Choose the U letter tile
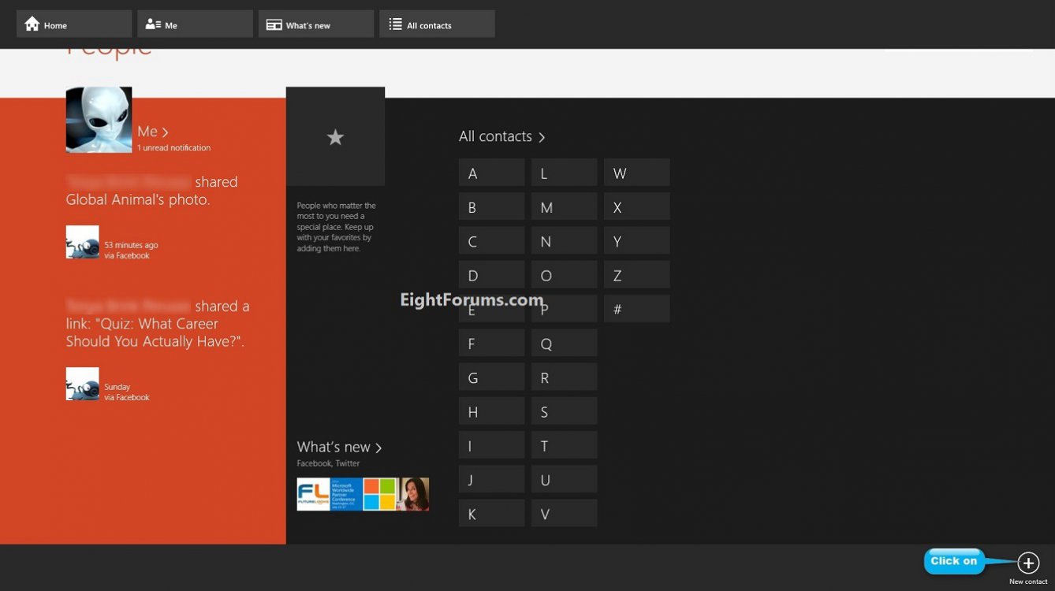This screenshot has height=591, width=1055. [x=564, y=479]
